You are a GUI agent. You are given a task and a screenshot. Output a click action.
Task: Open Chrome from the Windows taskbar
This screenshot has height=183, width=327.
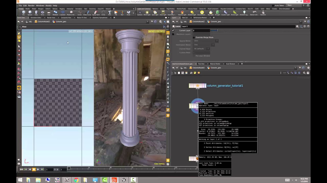click(x=76, y=180)
